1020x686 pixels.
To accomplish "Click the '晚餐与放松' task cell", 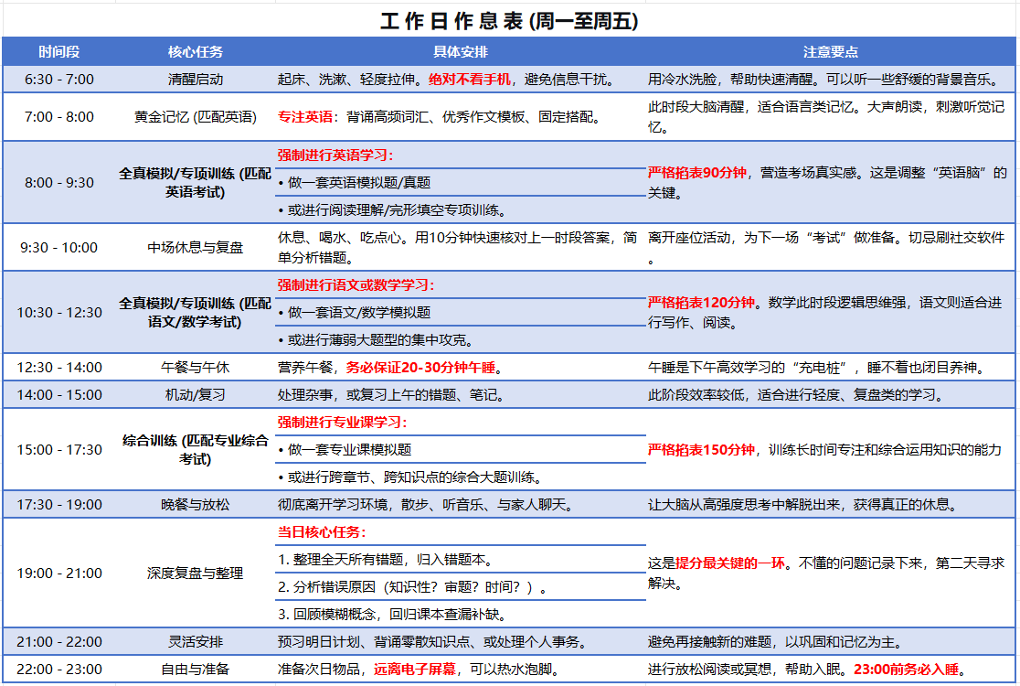I will [x=196, y=505].
